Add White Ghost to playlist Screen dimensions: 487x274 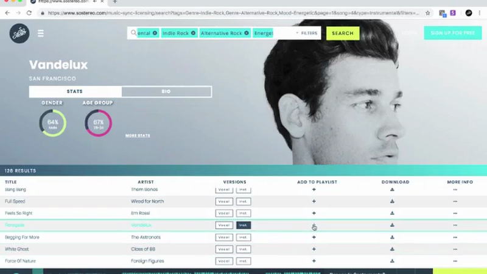coord(314,249)
